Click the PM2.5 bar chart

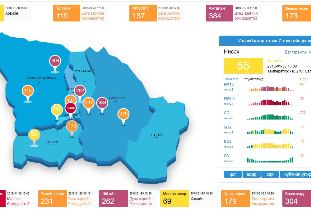click(x=270, y=102)
